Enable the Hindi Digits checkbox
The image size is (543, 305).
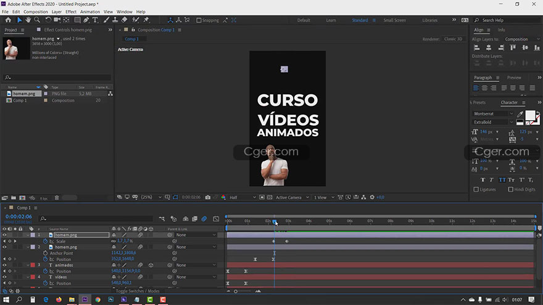pos(510,190)
